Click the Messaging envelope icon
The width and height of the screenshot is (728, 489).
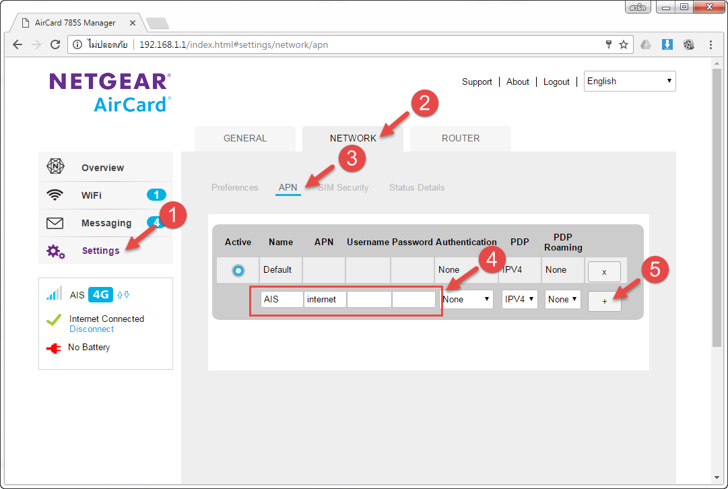(55, 223)
